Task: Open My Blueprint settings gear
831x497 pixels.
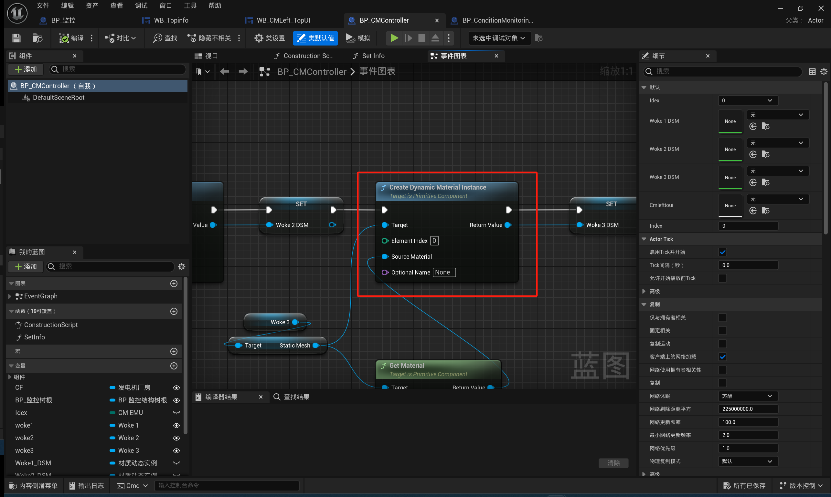Action: [x=182, y=267]
